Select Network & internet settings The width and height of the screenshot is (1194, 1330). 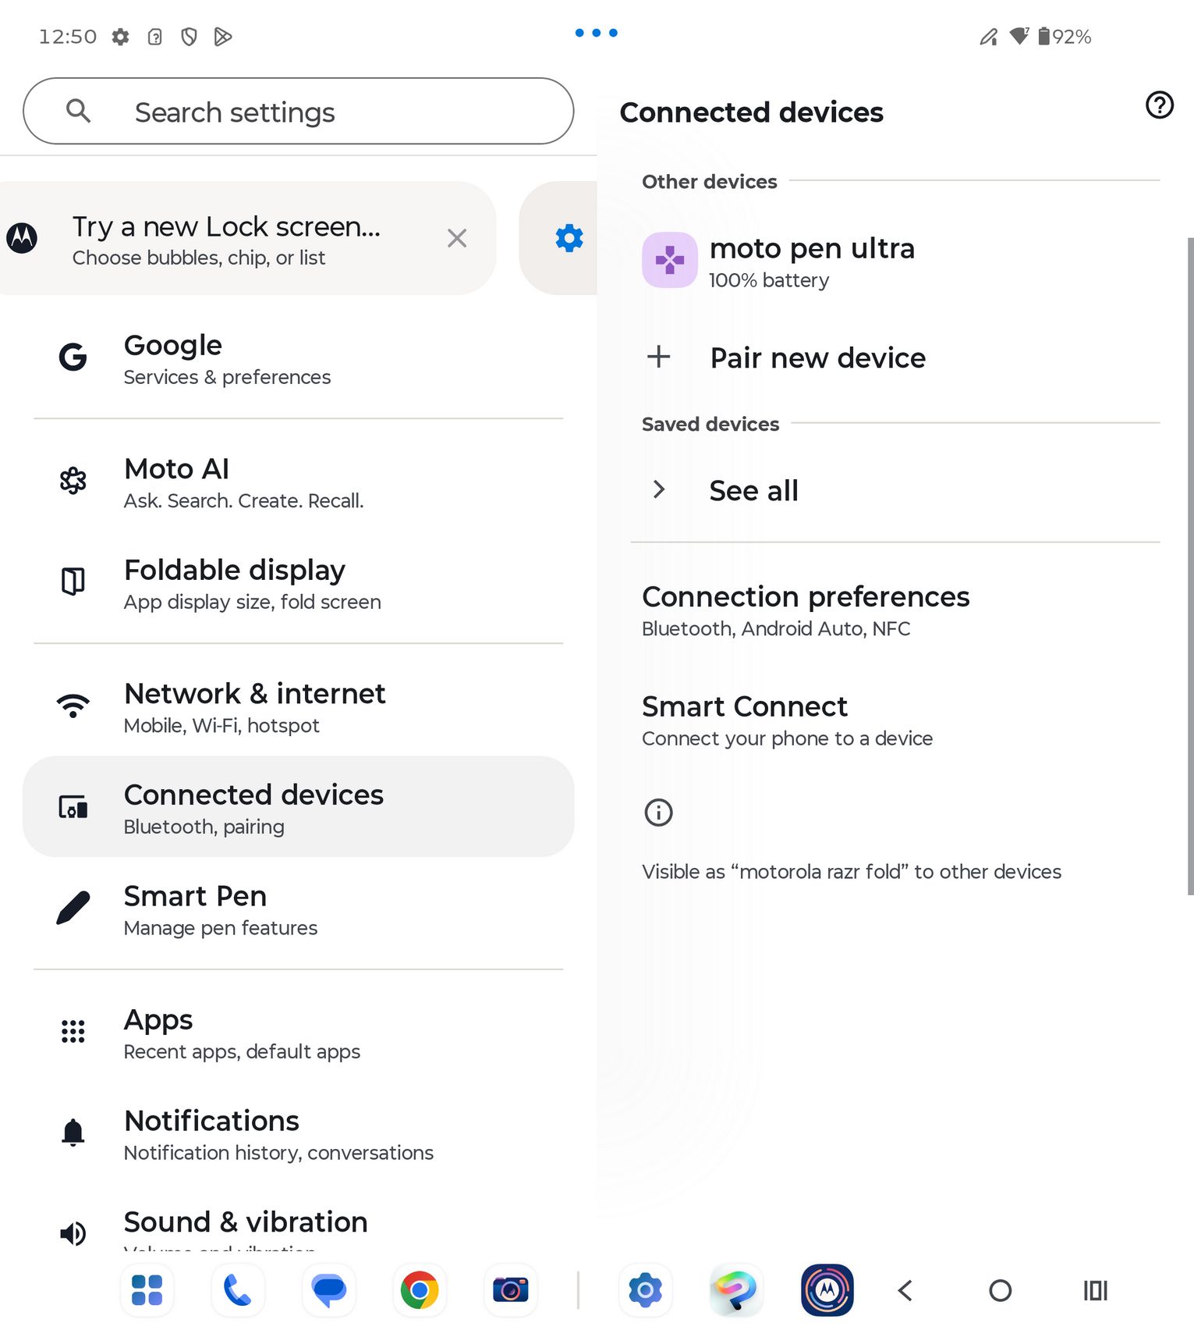pyautogui.click(x=299, y=706)
